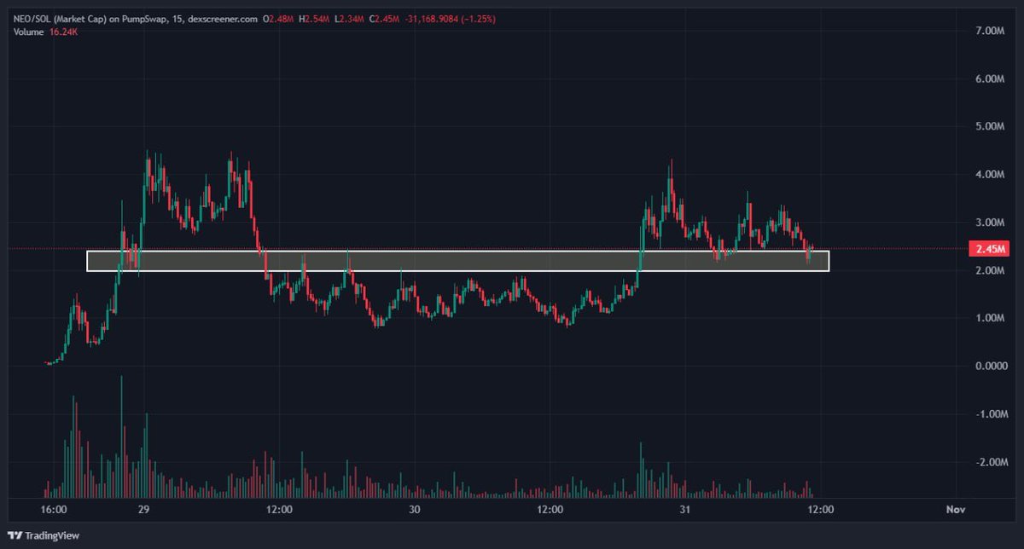Select the Nov time axis label
Image resolution: width=1024 pixels, height=549 pixels.
955,510
